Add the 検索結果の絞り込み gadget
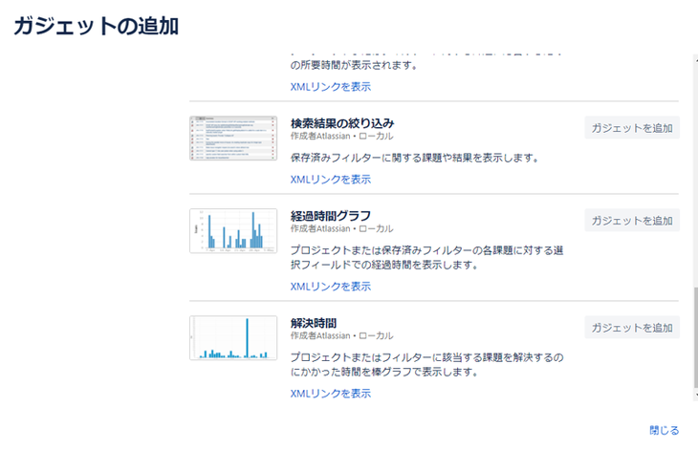 [x=632, y=128]
